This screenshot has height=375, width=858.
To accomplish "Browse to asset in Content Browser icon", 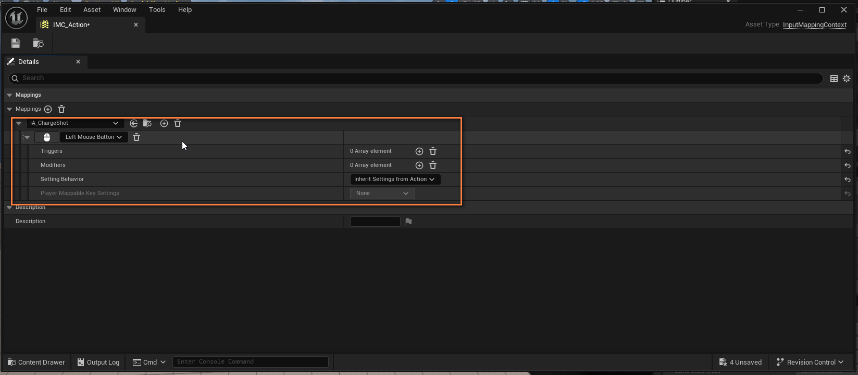I will click(x=39, y=43).
